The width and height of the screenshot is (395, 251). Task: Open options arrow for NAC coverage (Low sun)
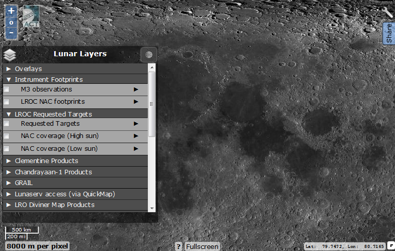coord(136,149)
